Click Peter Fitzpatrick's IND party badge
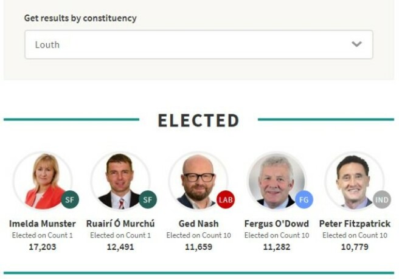 pyautogui.click(x=382, y=199)
